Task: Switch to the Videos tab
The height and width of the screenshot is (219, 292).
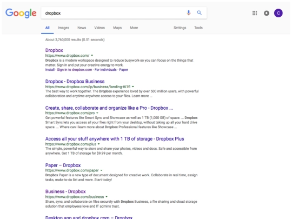Action: tap(99, 28)
